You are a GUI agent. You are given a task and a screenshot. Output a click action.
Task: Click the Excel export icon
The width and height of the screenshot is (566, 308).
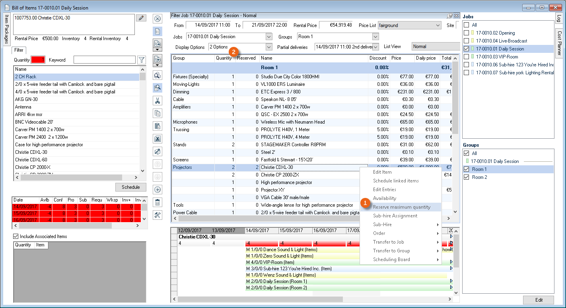coord(158,139)
